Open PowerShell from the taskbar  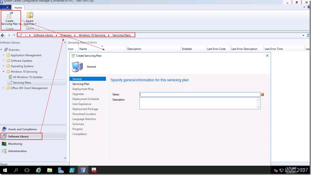pyautogui.click(x=72, y=170)
